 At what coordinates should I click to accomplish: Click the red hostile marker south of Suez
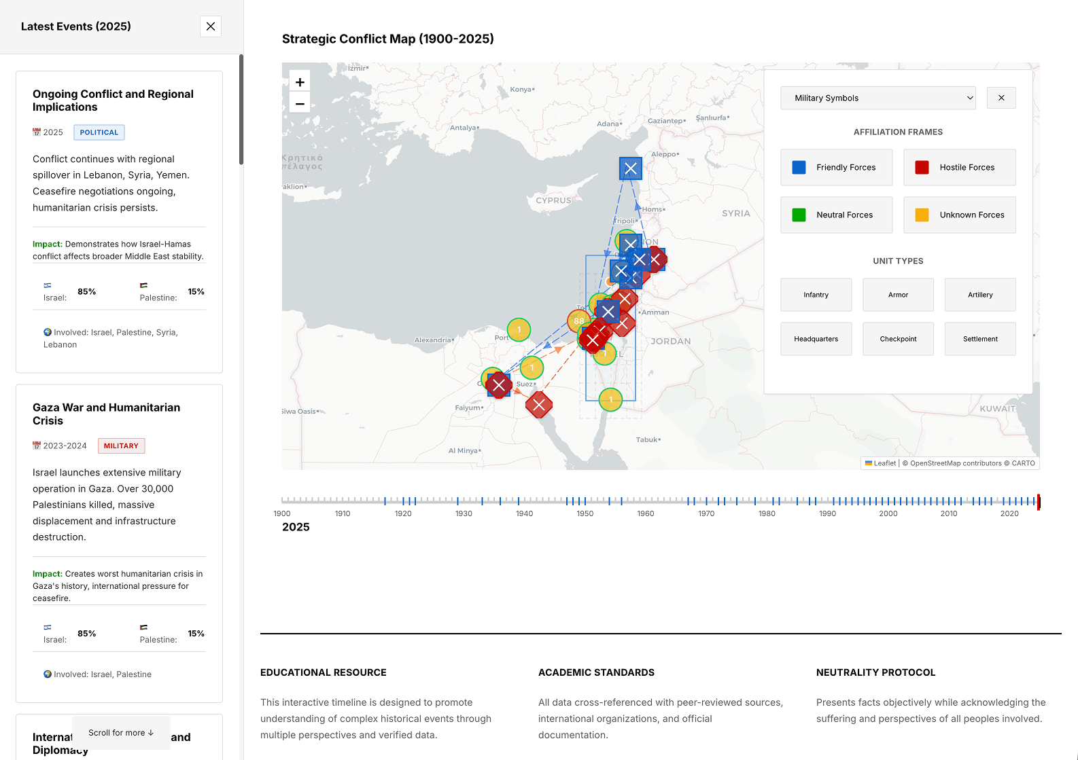pyautogui.click(x=539, y=405)
